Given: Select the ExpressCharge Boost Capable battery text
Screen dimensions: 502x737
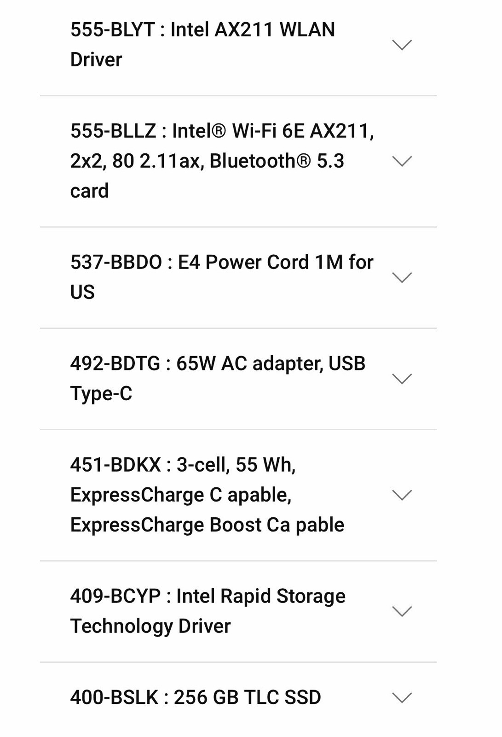Looking at the screenshot, I should click(207, 525).
